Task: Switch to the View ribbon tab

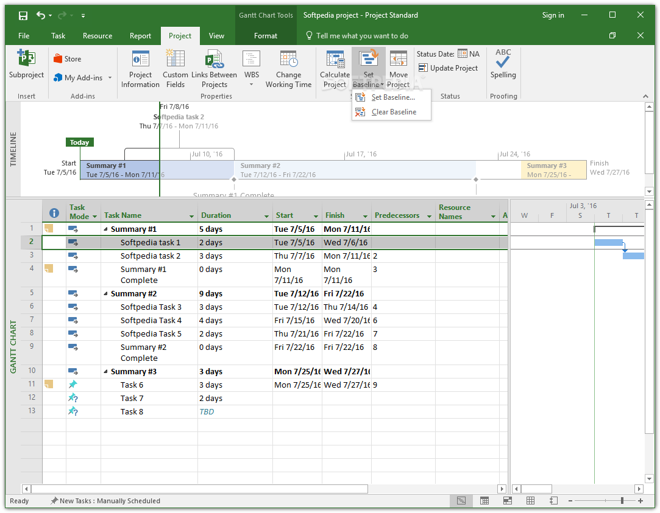Action: 216,36
